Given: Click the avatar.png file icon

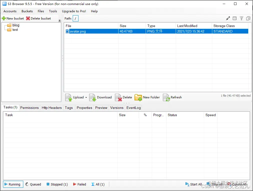Looking at the screenshot, I should pos(67,31).
